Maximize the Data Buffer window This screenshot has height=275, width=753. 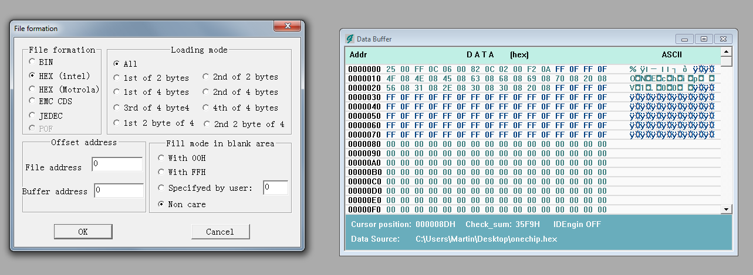704,39
